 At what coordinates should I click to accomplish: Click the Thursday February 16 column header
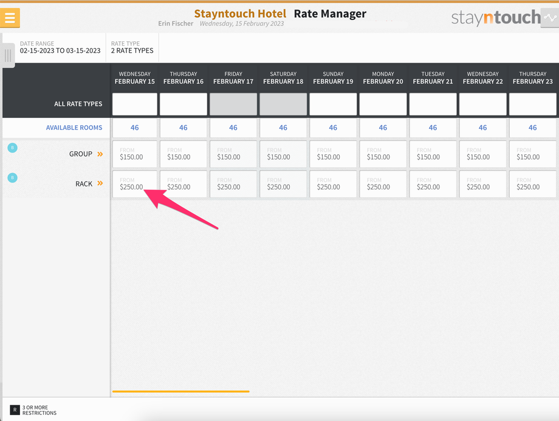point(183,78)
